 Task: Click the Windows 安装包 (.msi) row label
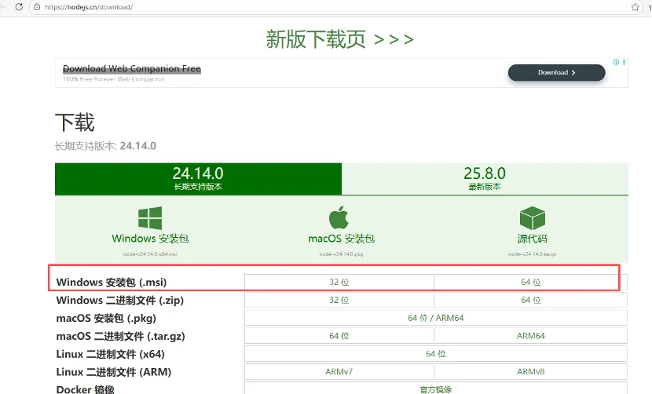112,283
